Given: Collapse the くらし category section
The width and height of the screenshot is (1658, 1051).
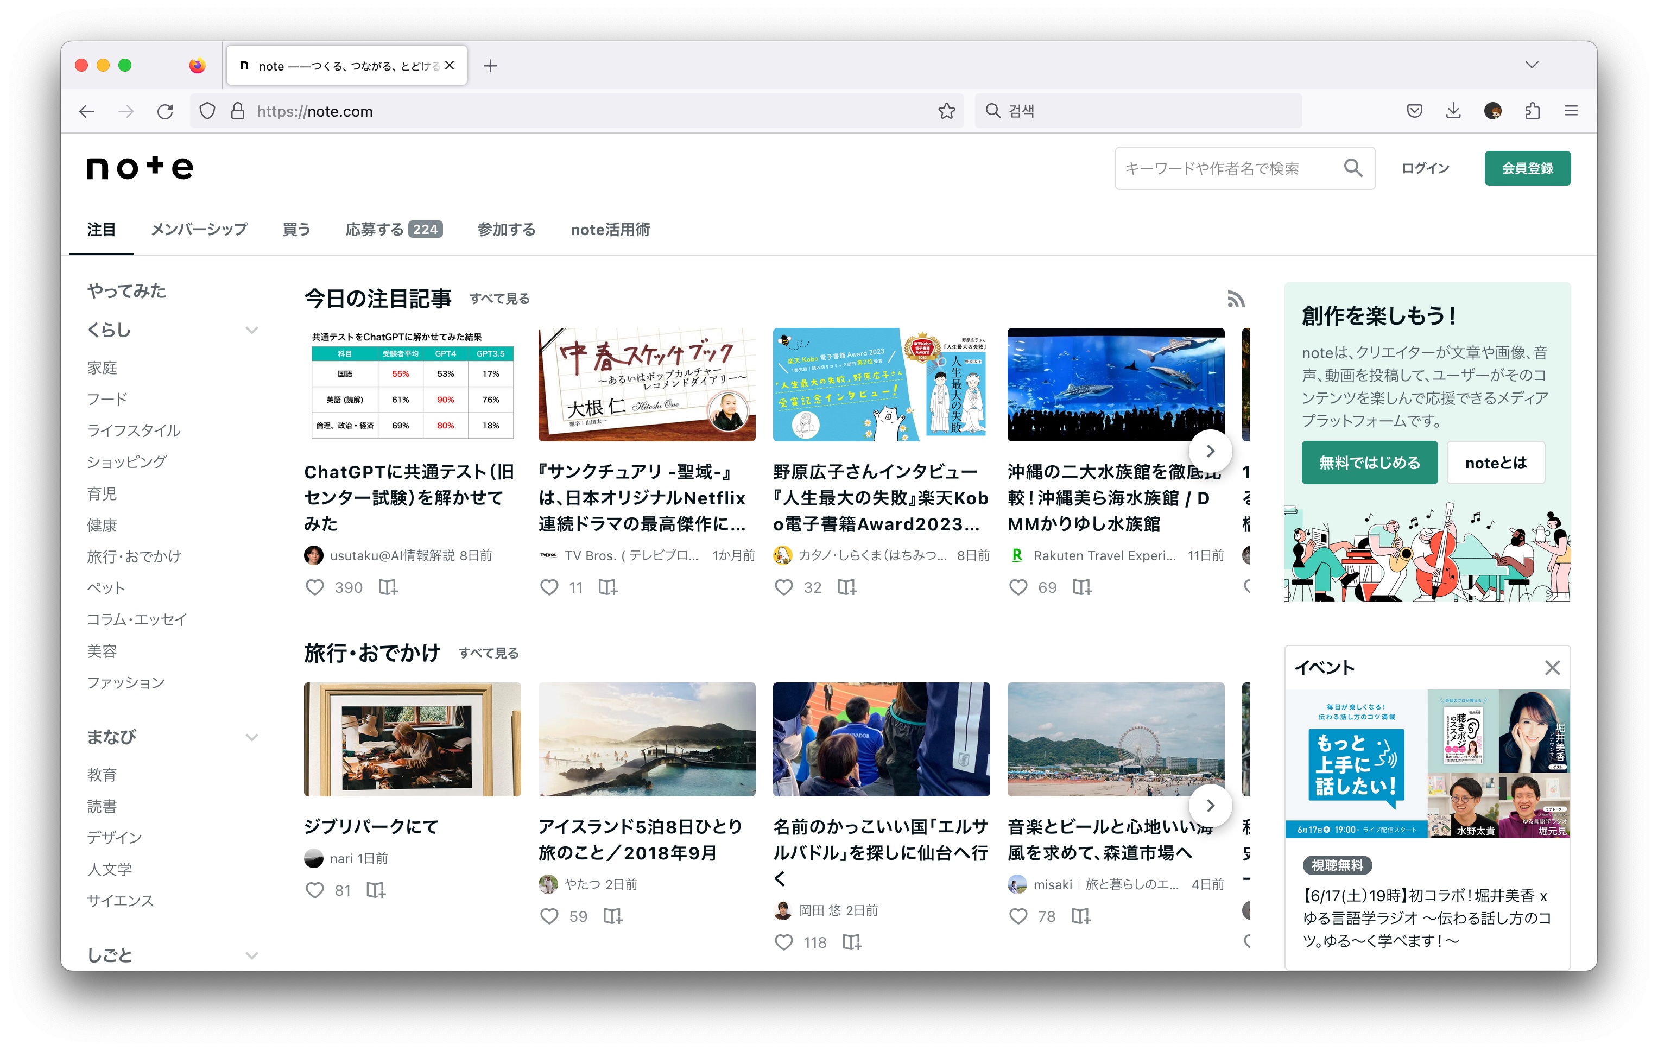Looking at the screenshot, I should tap(252, 331).
